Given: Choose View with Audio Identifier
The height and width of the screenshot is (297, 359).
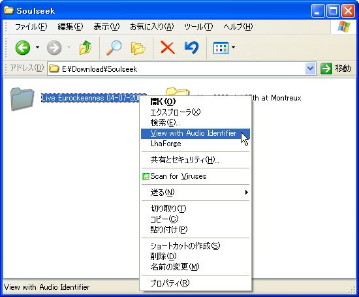Looking at the screenshot, I should [x=196, y=134].
